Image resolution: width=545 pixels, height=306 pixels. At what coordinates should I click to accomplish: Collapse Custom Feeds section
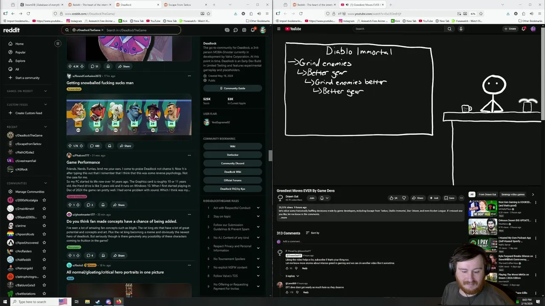tap(46, 105)
